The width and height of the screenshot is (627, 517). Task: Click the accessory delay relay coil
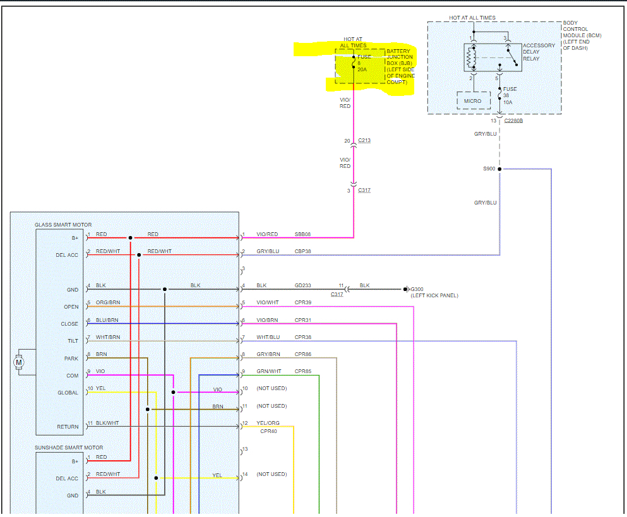(x=470, y=58)
